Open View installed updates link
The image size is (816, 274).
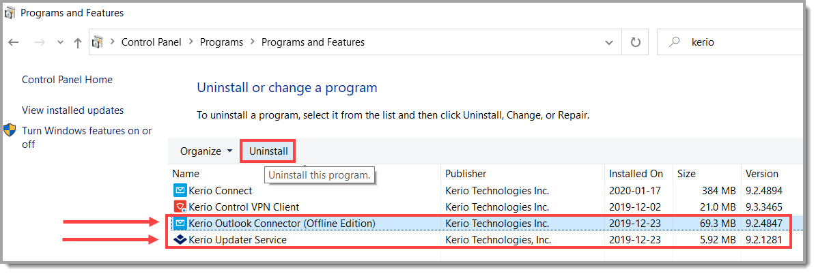(73, 110)
